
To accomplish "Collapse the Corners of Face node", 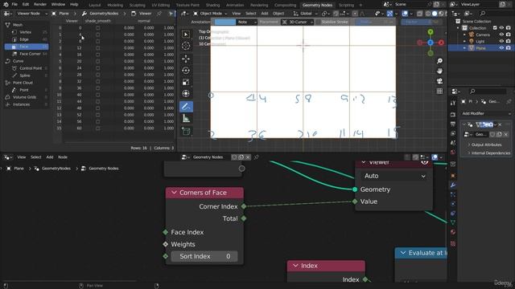I will (x=174, y=193).
